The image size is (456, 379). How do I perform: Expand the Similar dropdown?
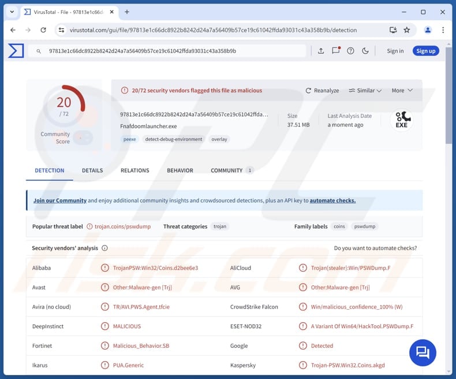365,91
